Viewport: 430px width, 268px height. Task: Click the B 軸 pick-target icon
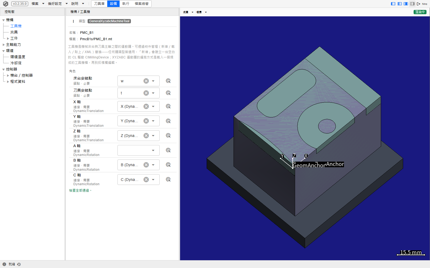pos(168,165)
